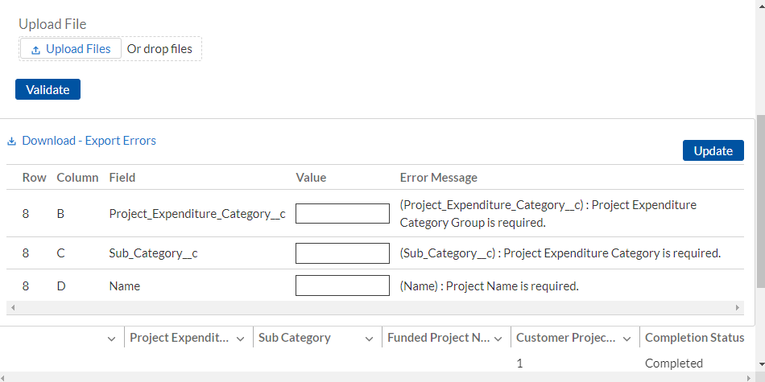Expand the Sub Category column menu chevron
Screen dimensions: 765x382
pyautogui.click(x=369, y=339)
